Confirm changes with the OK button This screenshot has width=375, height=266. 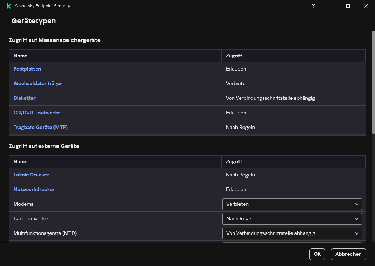pyautogui.click(x=317, y=254)
